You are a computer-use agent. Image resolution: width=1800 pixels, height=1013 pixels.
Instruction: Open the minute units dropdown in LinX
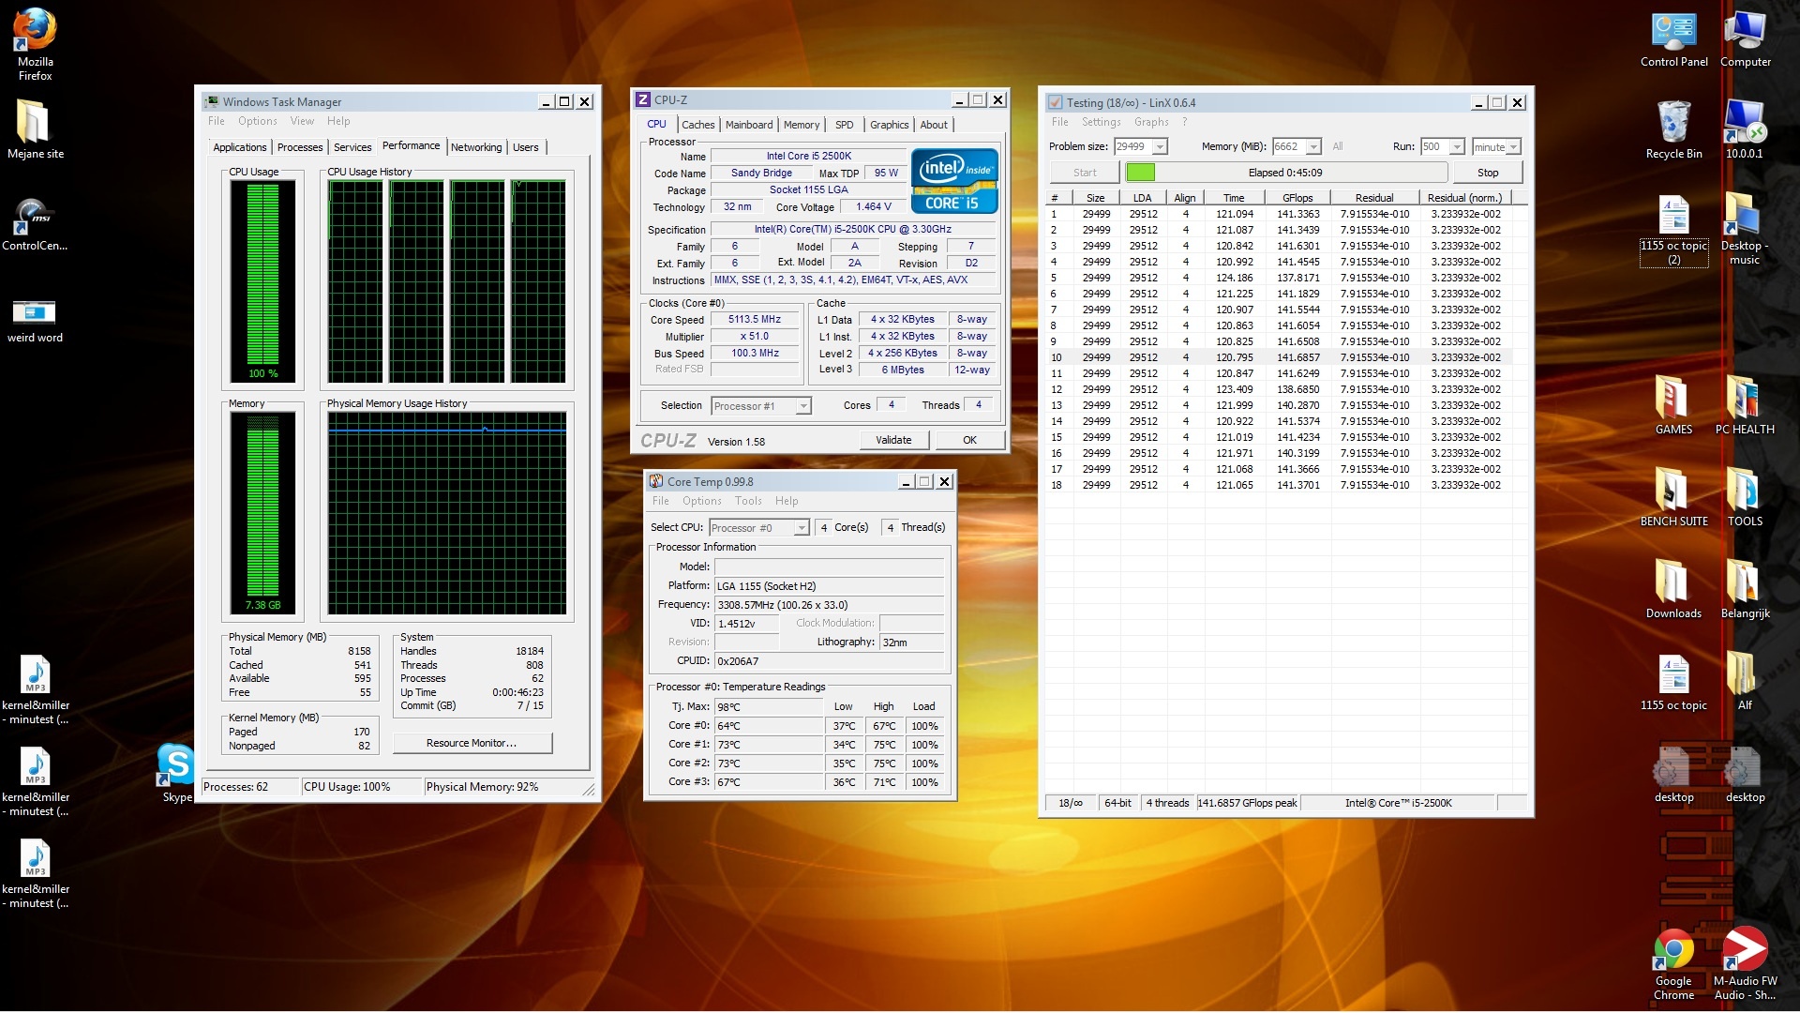click(1513, 146)
